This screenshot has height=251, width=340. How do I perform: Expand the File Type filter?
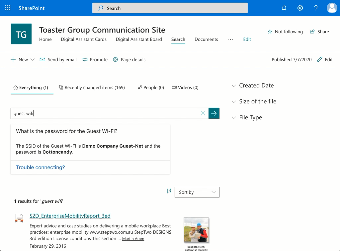click(247, 117)
